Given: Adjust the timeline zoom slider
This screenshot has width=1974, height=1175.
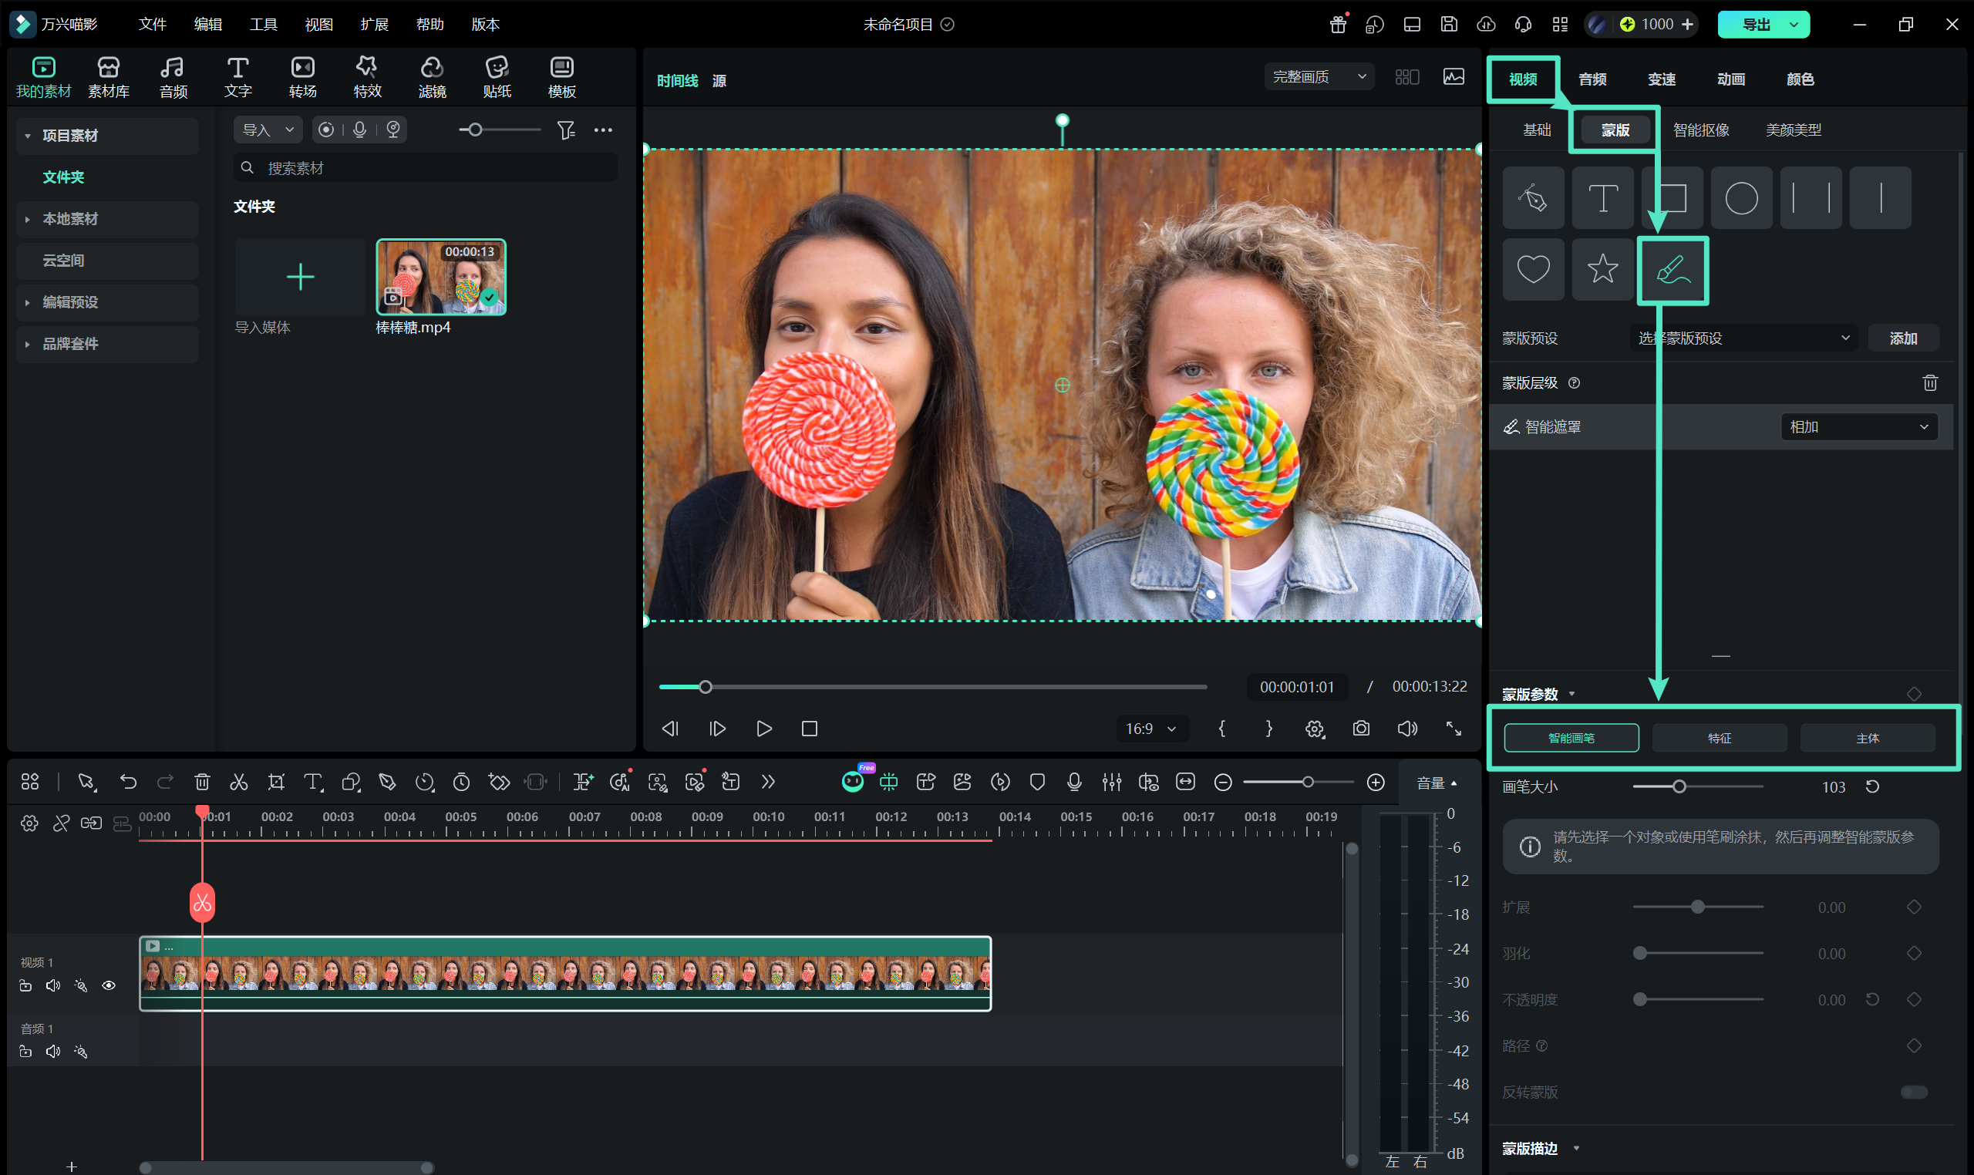Looking at the screenshot, I should [1299, 783].
